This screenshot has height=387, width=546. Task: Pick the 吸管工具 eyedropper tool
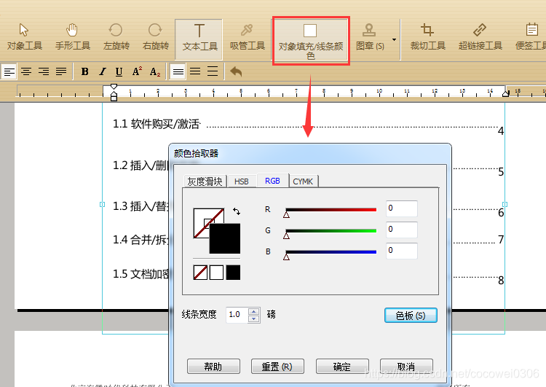click(x=248, y=37)
